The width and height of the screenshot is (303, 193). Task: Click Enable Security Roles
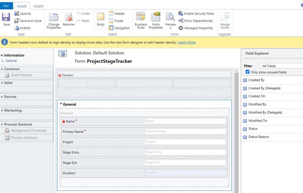pyautogui.click(x=181, y=14)
